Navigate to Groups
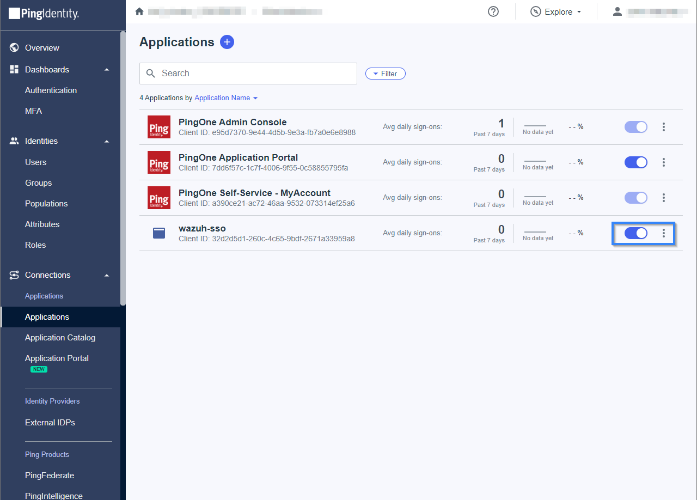Image resolution: width=697 pixels, height=500 pixels. (x=38, y=183)
